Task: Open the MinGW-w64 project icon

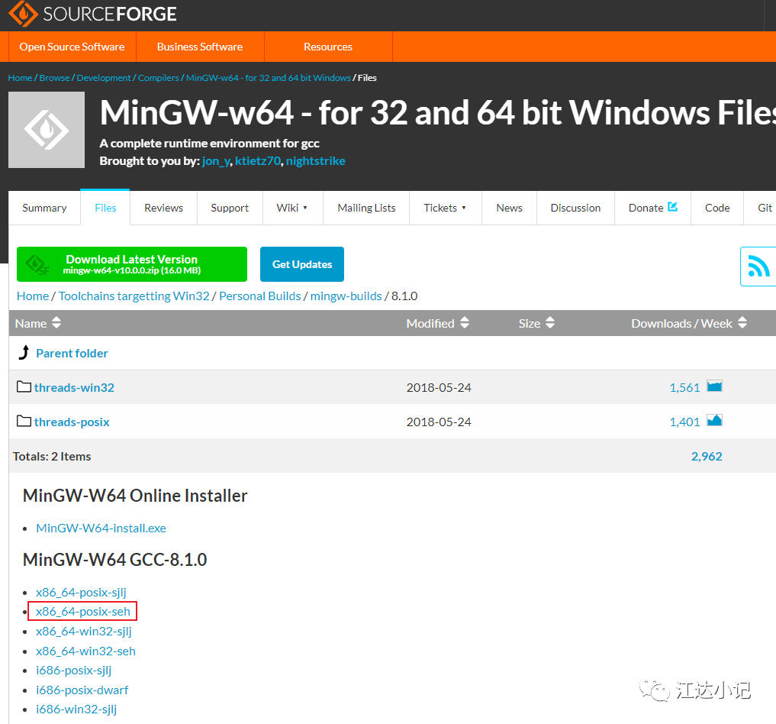Action: (x=47, y=130)
